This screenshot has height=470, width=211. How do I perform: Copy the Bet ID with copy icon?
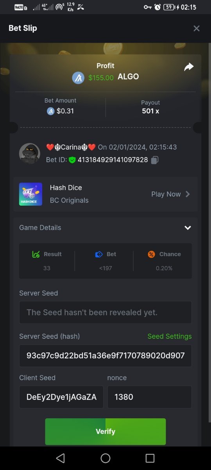pos(155,160)
